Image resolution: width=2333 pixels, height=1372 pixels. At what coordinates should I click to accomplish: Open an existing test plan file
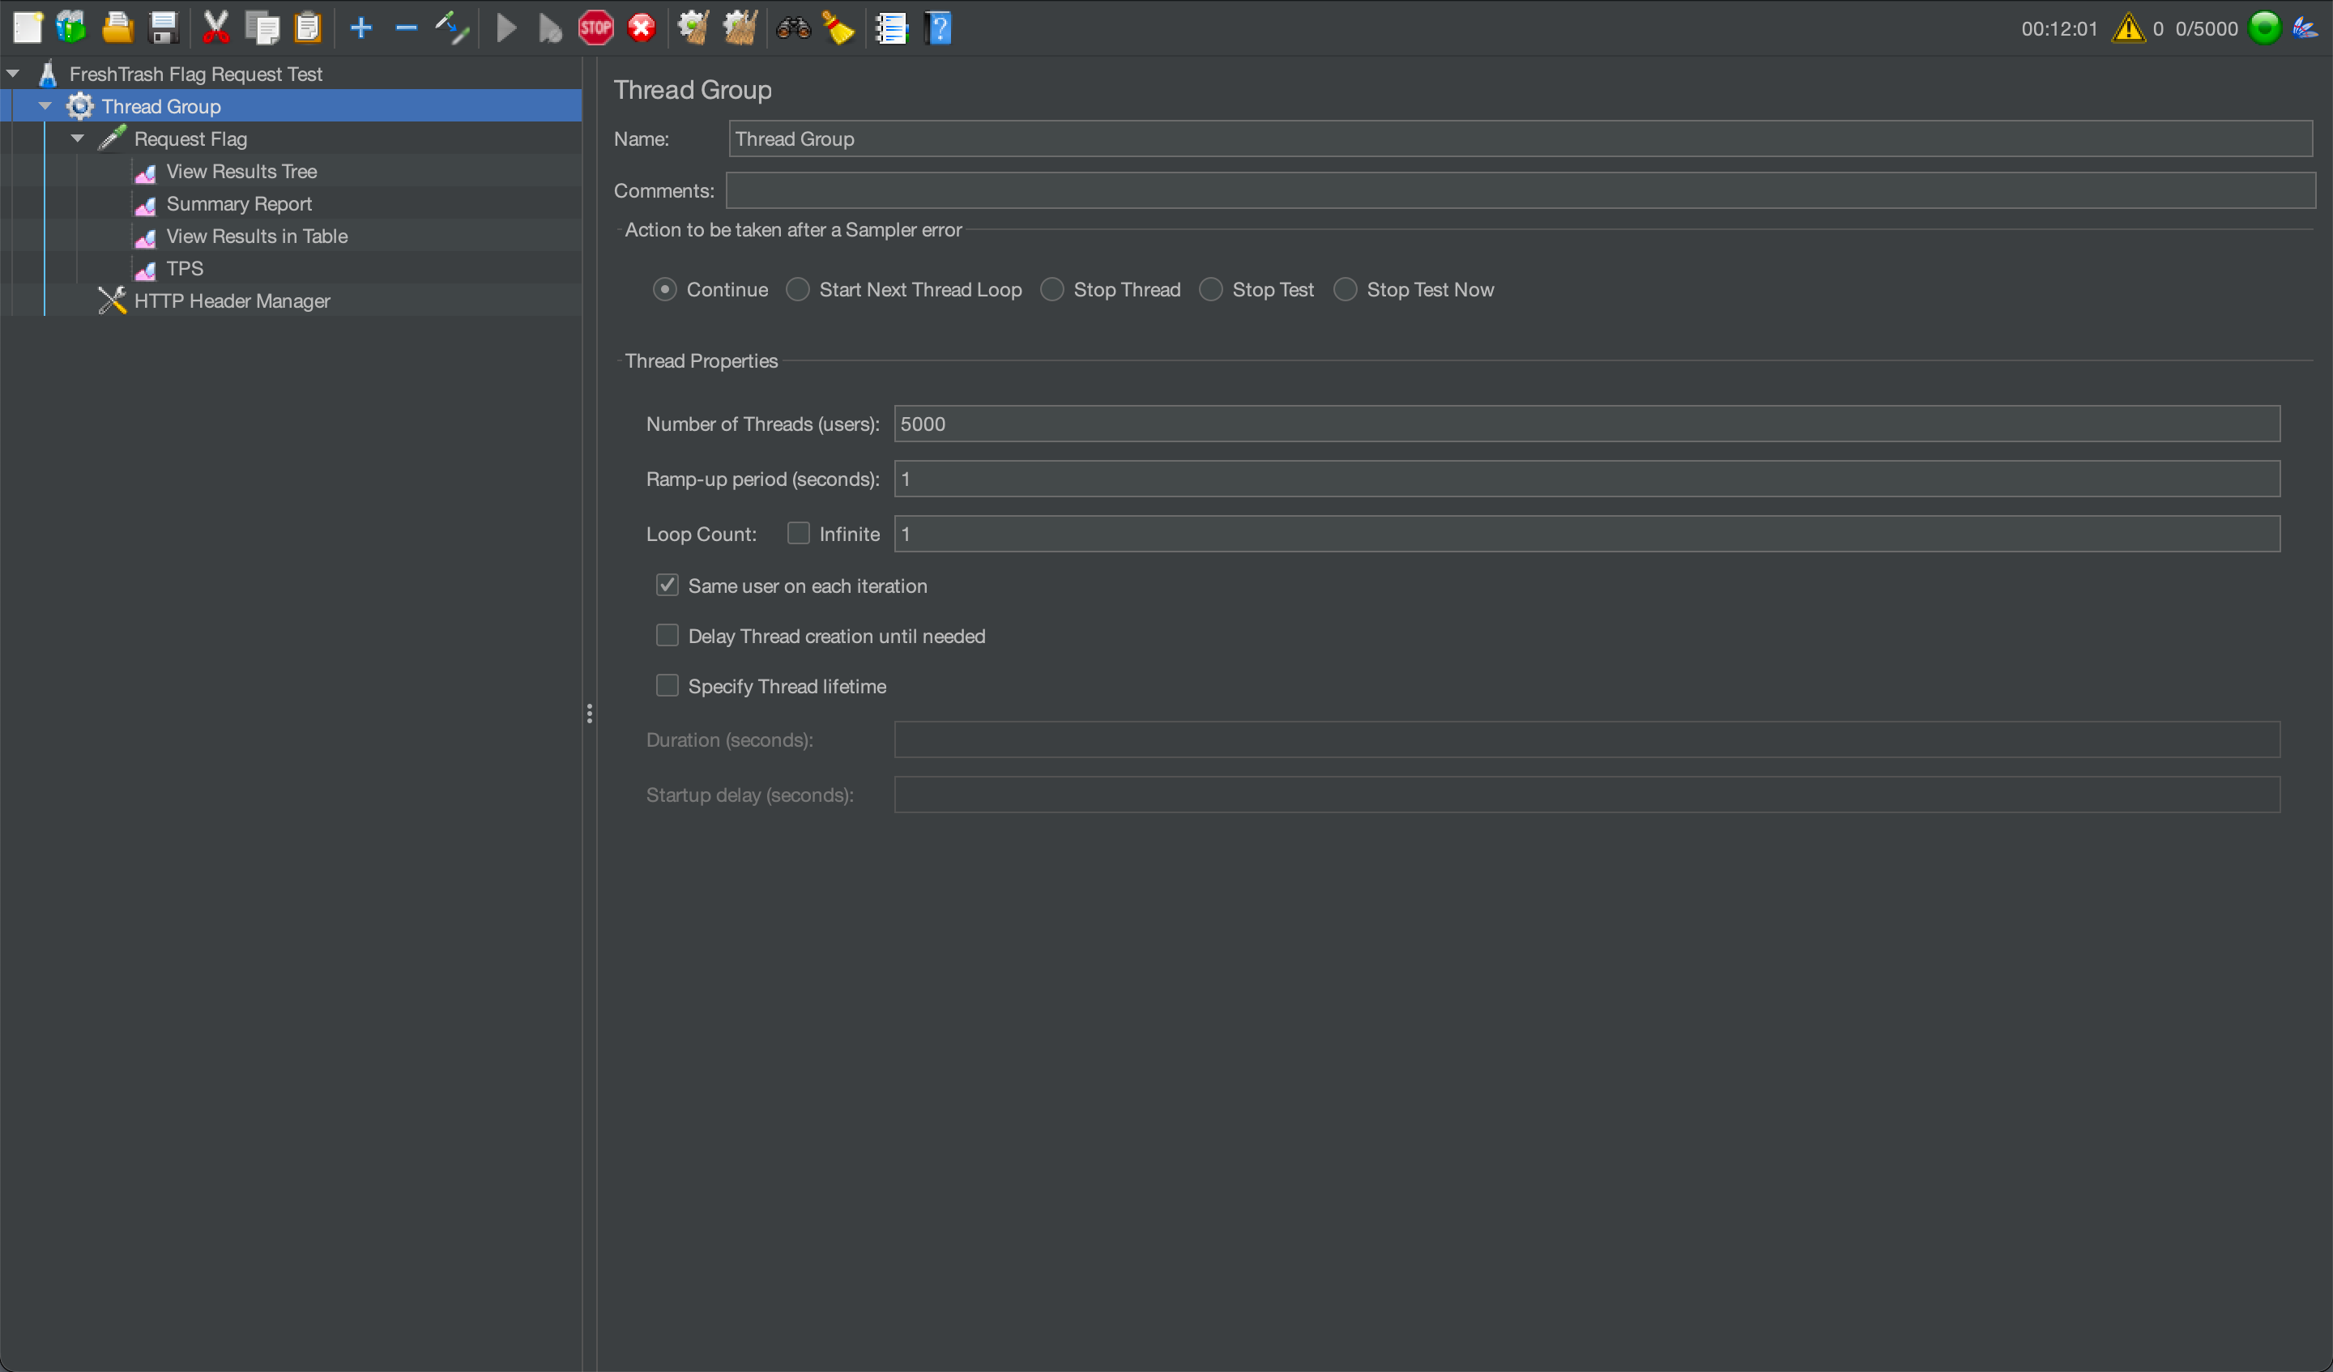point(117,28)
